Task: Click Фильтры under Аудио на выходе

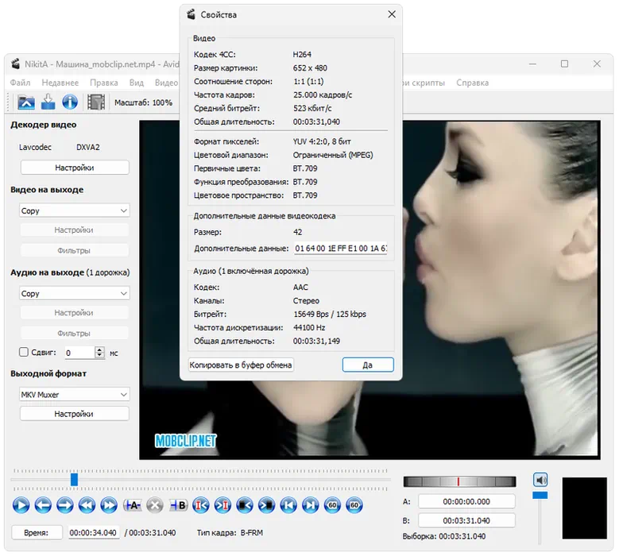Action: [x=74, y=333]
